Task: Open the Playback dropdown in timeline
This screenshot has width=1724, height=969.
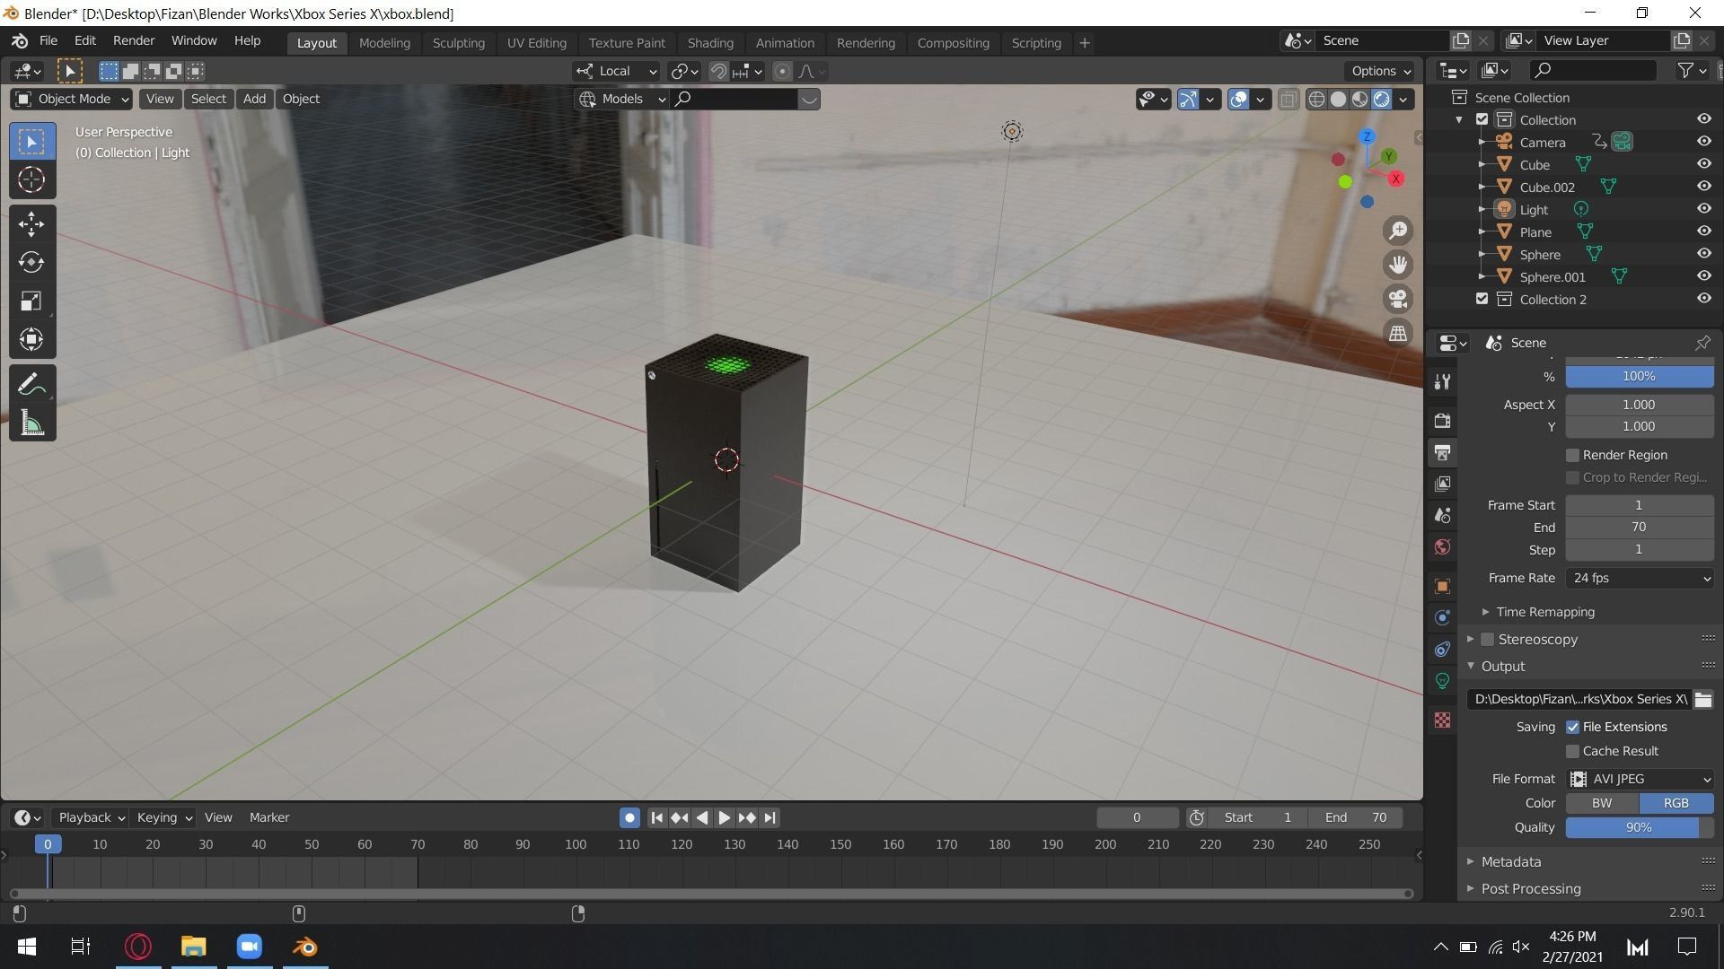Action: coord(90,817)
